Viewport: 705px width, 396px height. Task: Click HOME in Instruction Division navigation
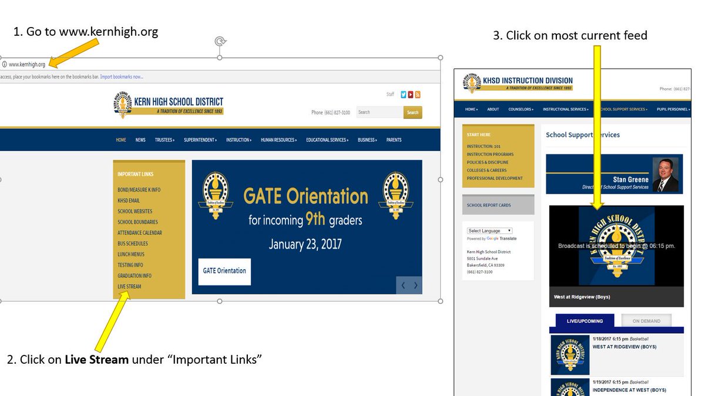(x=471, y=109)
